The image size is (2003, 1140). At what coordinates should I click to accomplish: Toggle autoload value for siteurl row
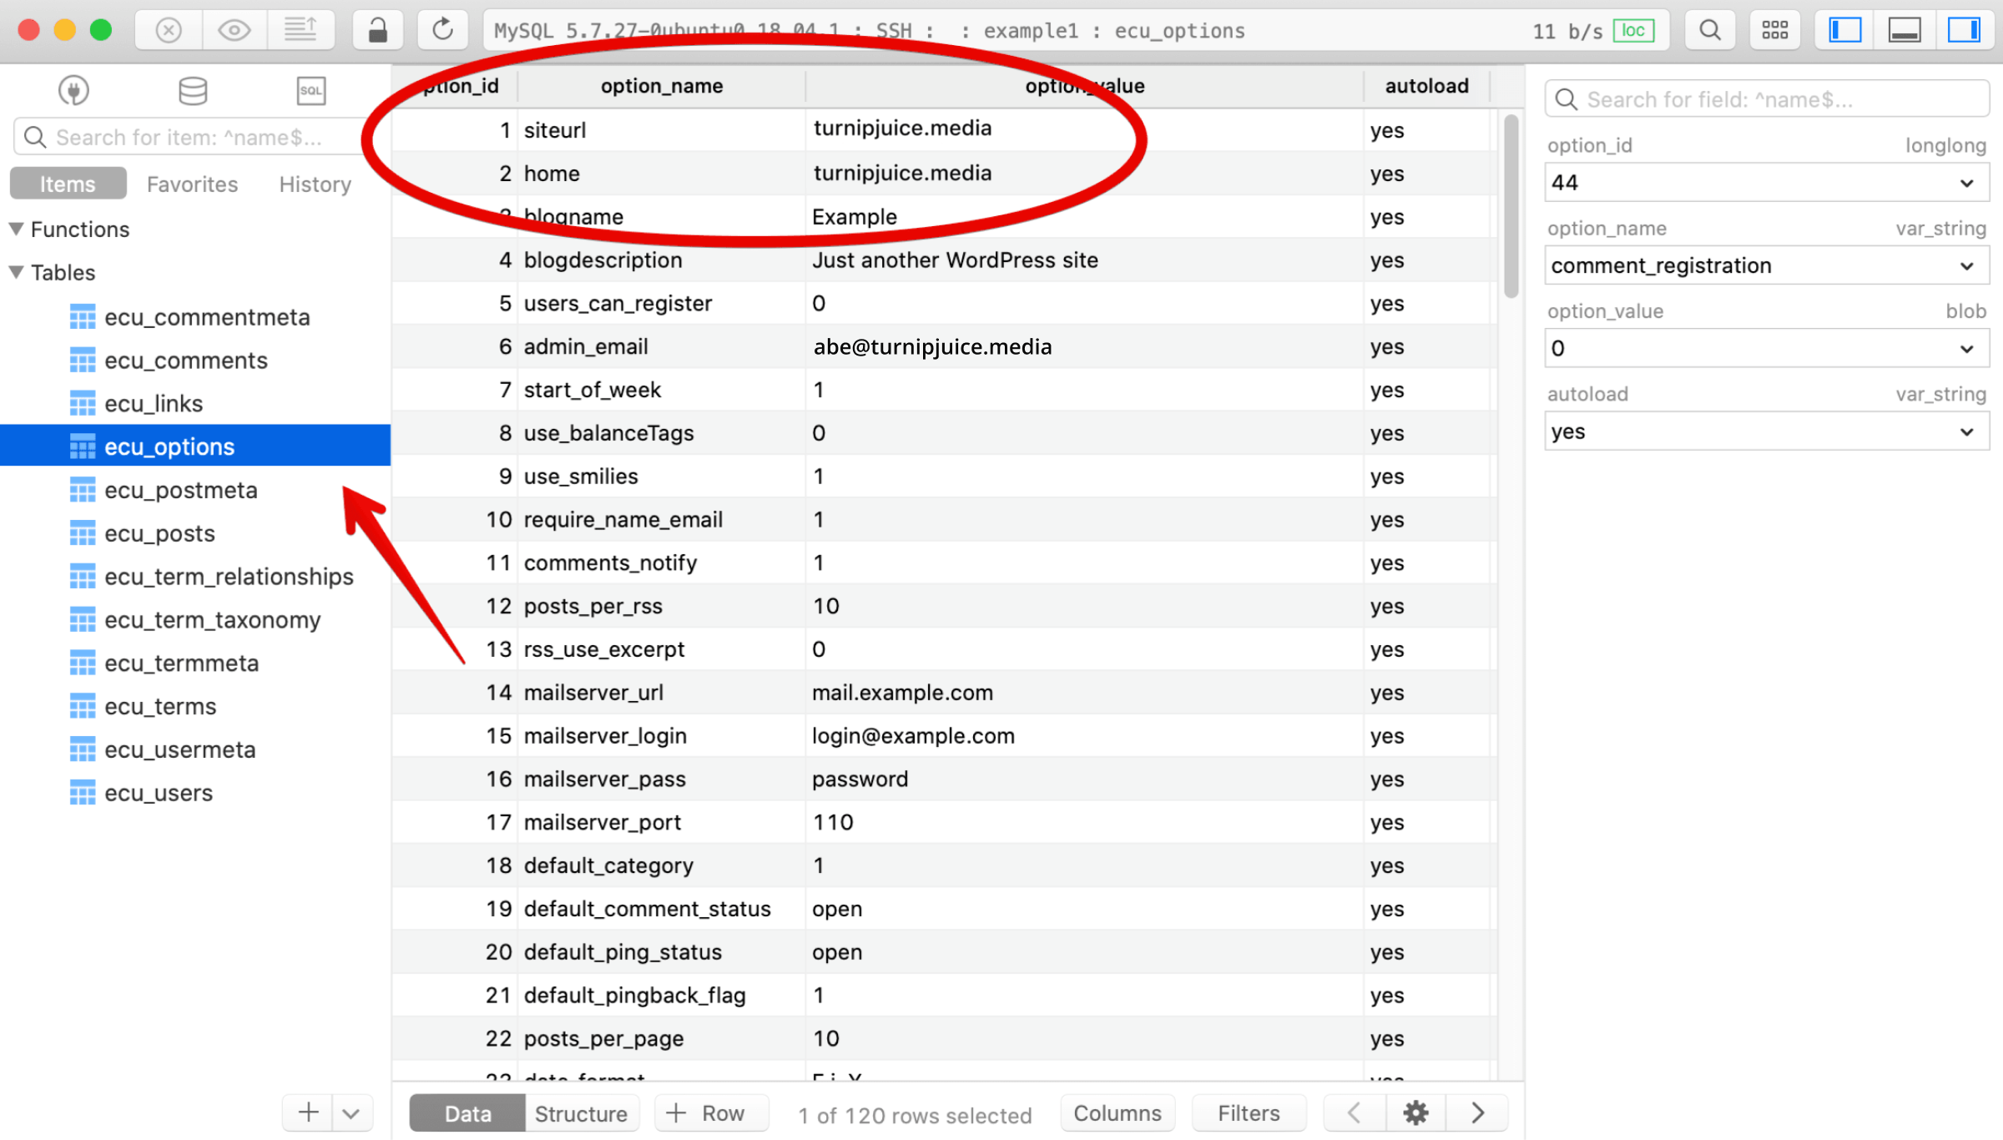tap(1388, 129)
